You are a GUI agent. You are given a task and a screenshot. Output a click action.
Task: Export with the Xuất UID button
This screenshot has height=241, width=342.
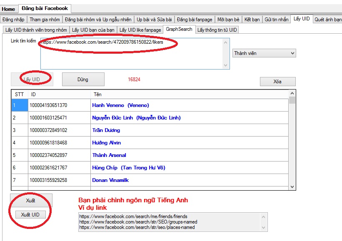pos(30,215)
